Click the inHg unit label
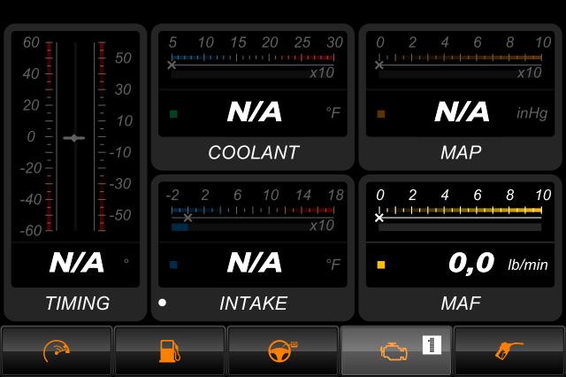The image size is (566, 377). (x=532, y=113)
